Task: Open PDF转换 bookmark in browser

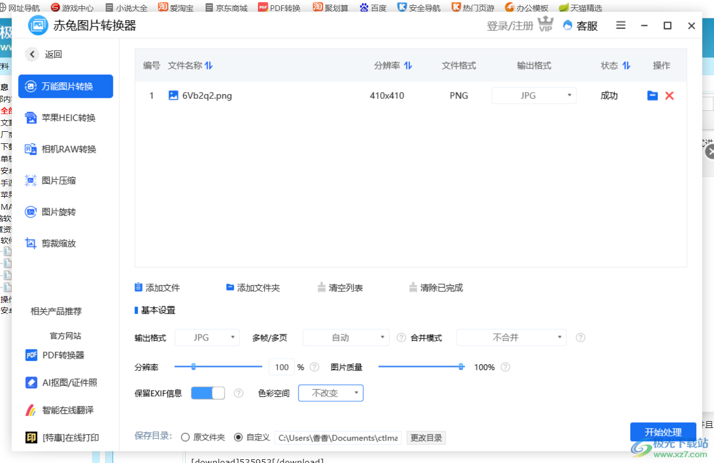Action: (279, 7)
